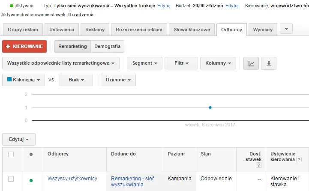Open the Wszyscy użytkownicy audience link
This screenshot has height=191, width=309.
click(72, 179)
